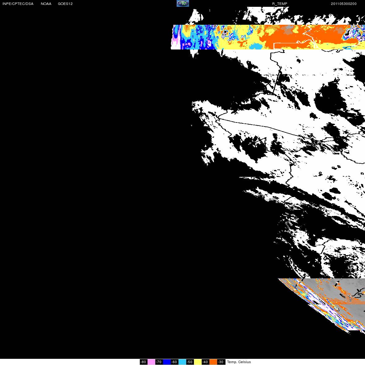Click the CPTEC logo in the header
365x365 pixels.
[x=182, y=3]
